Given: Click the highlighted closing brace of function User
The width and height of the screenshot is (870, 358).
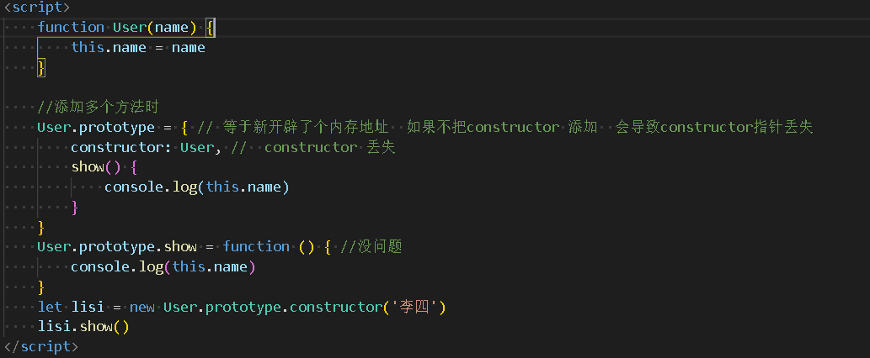Looking at the screenshot, I should (40, 67).
